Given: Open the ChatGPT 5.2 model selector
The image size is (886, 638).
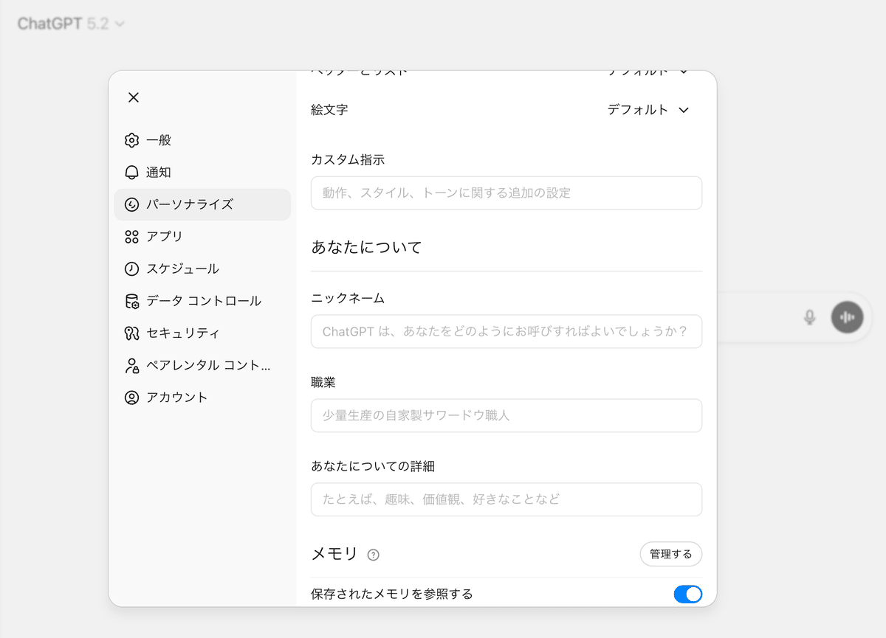Looking at the screenshot, I should click(x=71, y=24).
